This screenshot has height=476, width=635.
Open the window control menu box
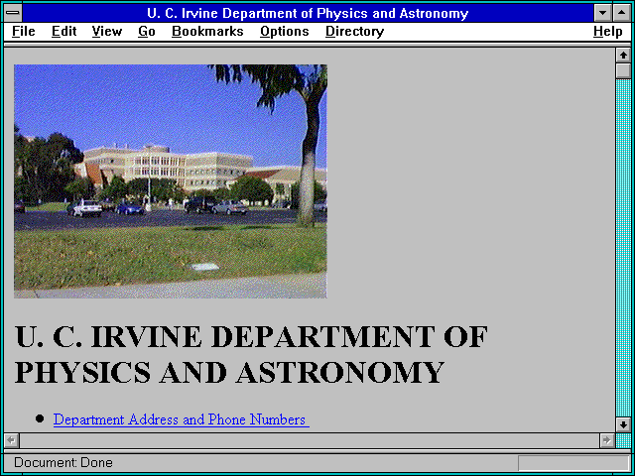[x=13, y=13]
